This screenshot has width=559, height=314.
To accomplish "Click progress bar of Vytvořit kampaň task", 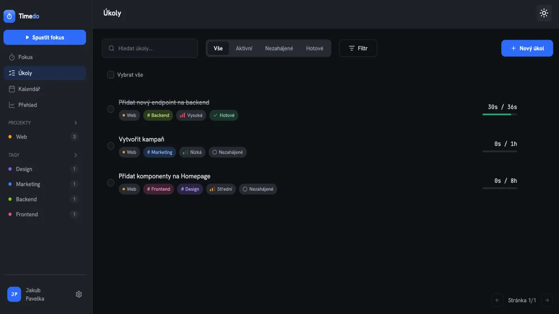I will pyautogui.click(x=500, y=151).
